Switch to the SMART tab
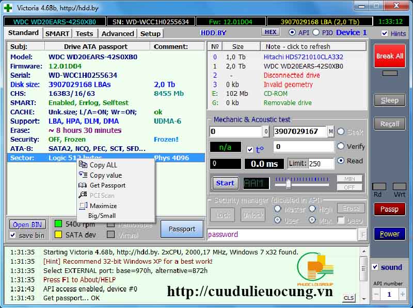The width and height of the screenshot is (413, 308). click(57, 33)
